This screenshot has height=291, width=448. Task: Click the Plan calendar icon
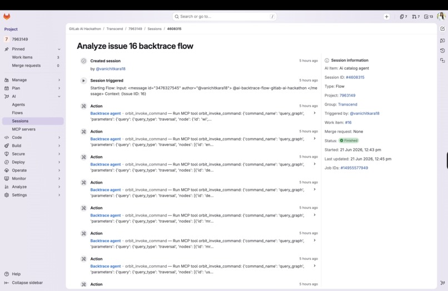click(7, 88)
